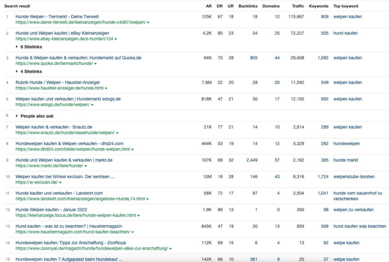Screen dimensions: 389x262
Task: Open 'Hunde und Welpen kaufen | eBay Kleinanzeigen' title
Action: click(x=62, y=33)
